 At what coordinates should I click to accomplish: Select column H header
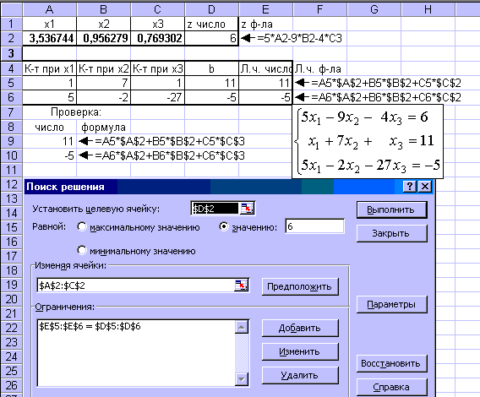[428, 9]
